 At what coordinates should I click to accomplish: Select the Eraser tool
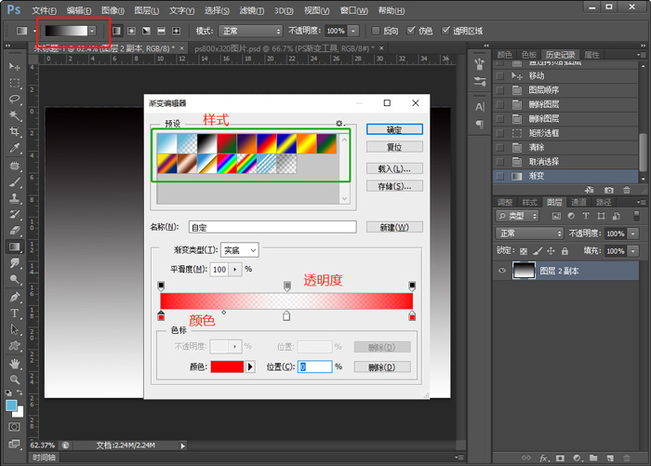15,230
